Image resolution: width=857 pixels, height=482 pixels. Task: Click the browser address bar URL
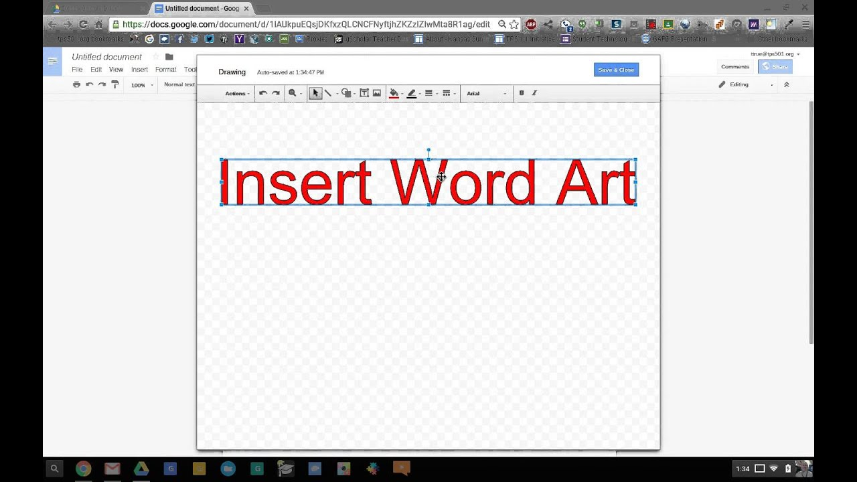[306, 24]
